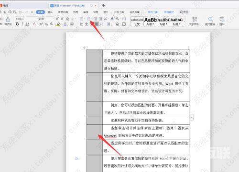Expand the numbered list dropdown arrow
Screen dimensions: 239x172
tap(91, 19)
